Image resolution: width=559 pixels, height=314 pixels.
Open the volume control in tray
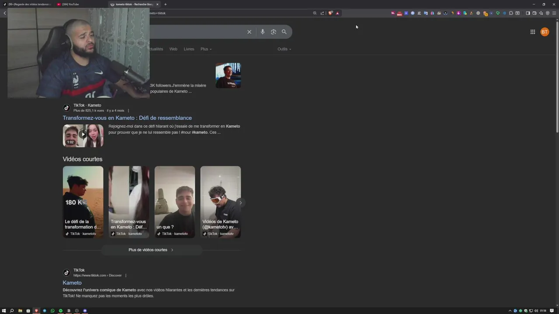pyautogui.click(x=536, y=311)
